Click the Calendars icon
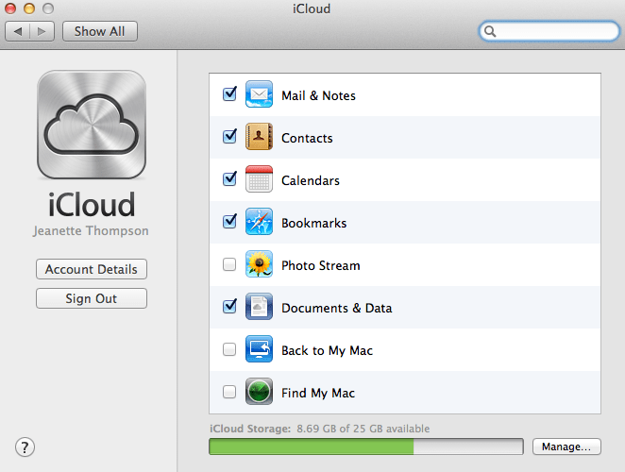Image resolution: width=625 pixels, height=472 pixels. pyautogui.click(x=259, y=179)
